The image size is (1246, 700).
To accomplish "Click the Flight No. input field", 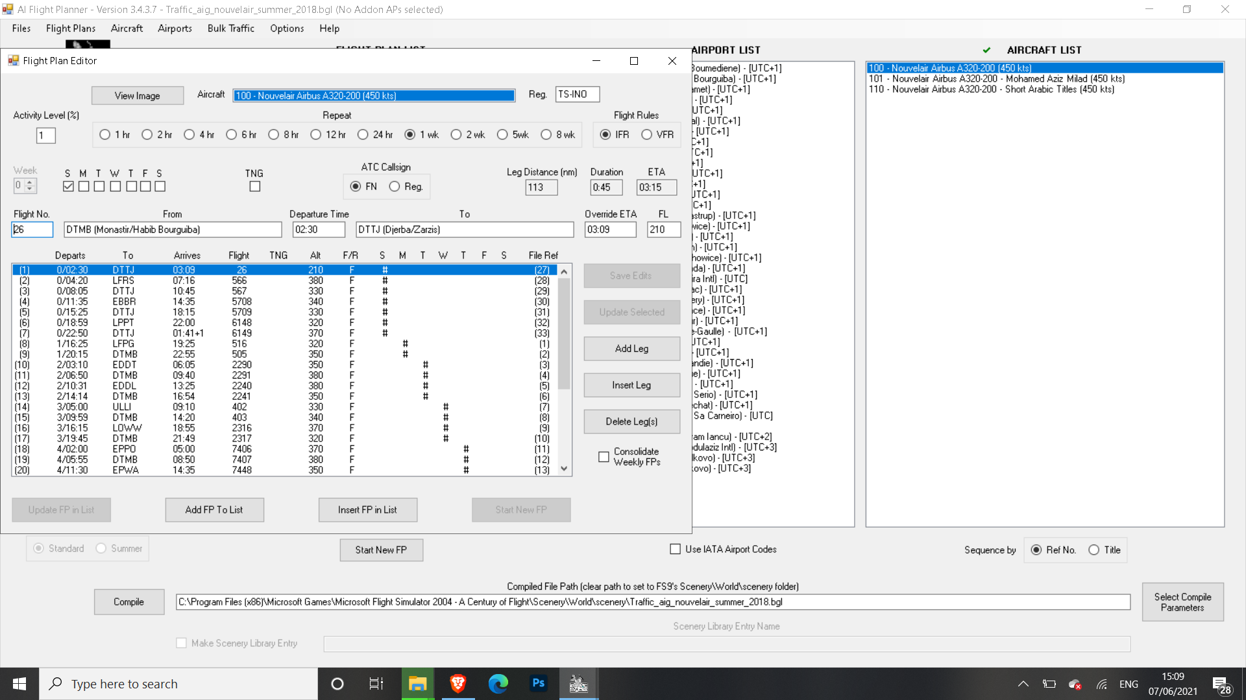I will click(32, 229).
